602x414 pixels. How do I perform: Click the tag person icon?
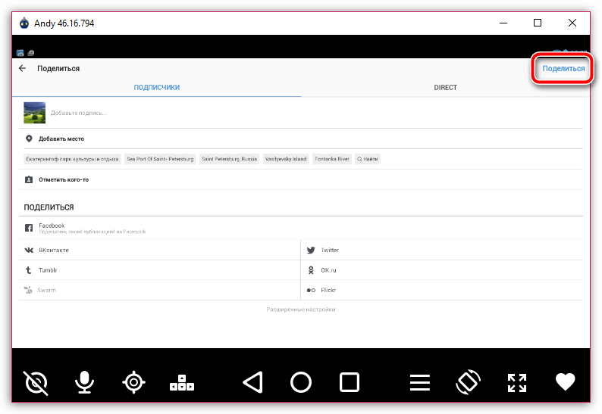pos(29,179)
